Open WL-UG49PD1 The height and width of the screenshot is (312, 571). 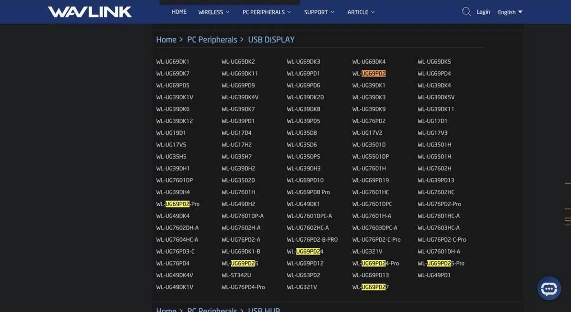[x=434, y=275]
